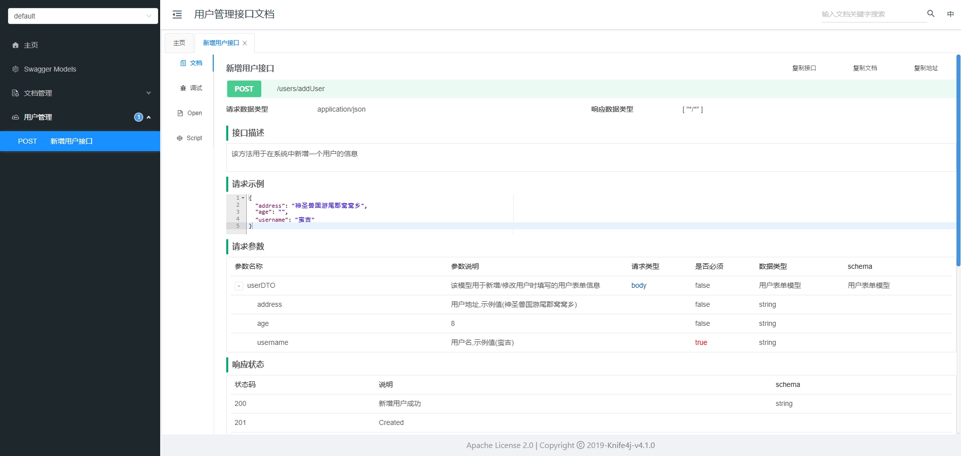Click status code 200 cell
This screenshot has height=456, width=961.
click(240, 403)
